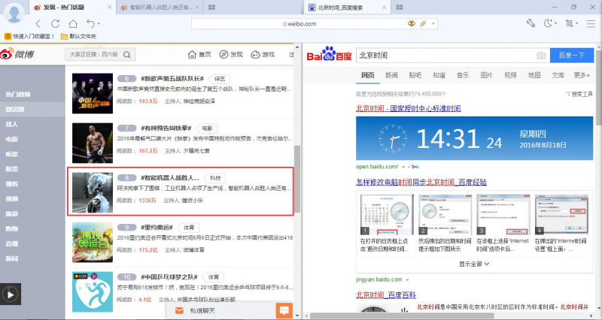
Task: Click the 百度一下 search button
Action: [570, 56]
